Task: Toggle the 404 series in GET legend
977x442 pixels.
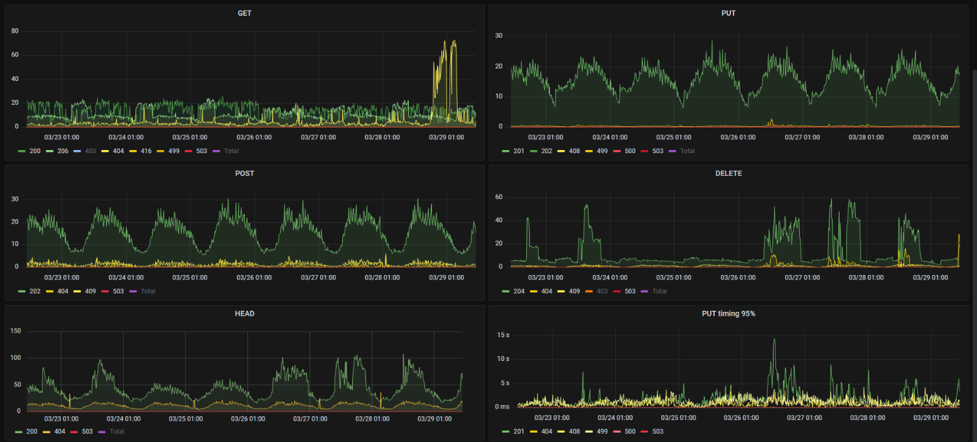Action: [119, 151]
